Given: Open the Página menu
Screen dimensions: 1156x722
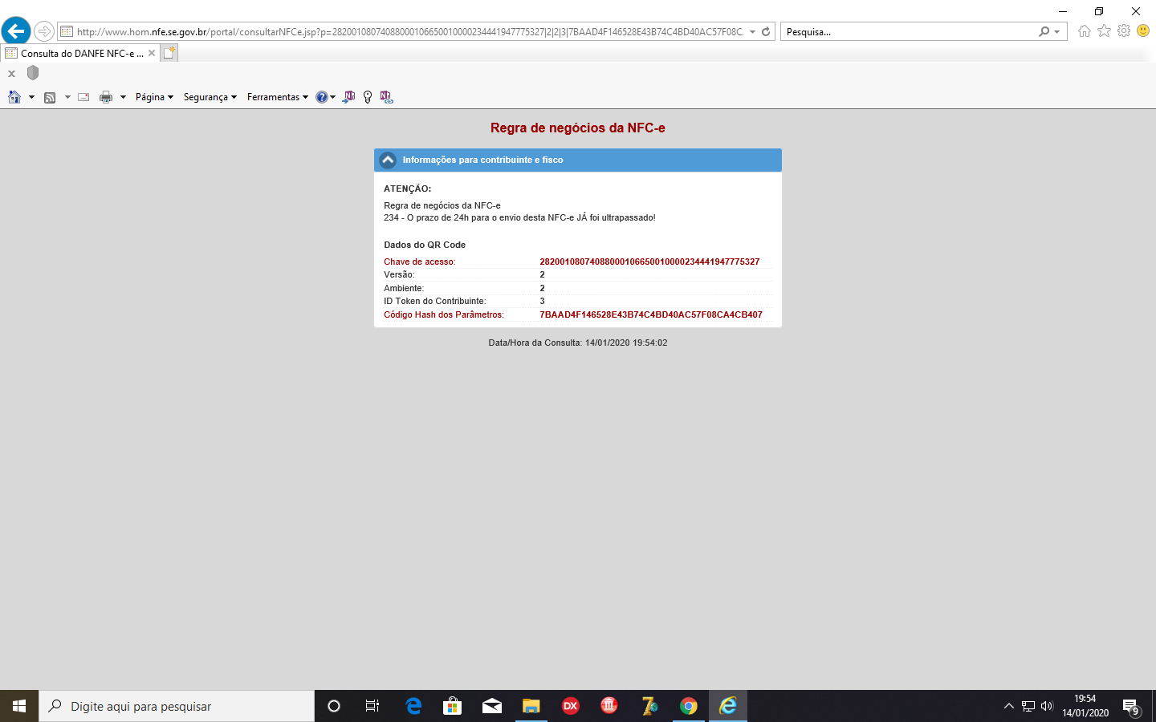Looking at the screenshot, I should (x=154, y=97).
